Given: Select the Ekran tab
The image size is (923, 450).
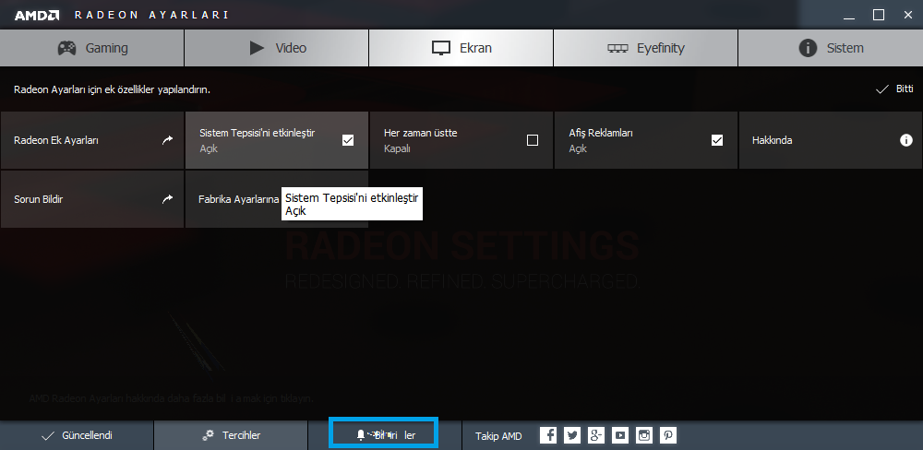Looking at the screenshot, I should (461, 48).
